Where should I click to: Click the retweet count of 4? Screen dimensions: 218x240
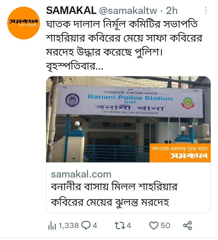tap(129, 226)
